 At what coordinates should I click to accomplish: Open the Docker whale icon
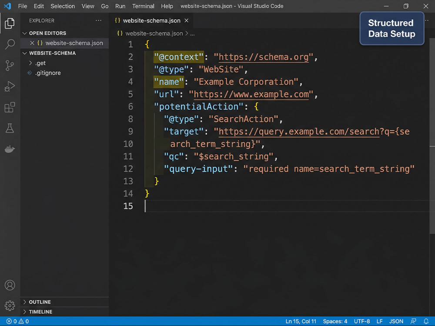point(10,149)
